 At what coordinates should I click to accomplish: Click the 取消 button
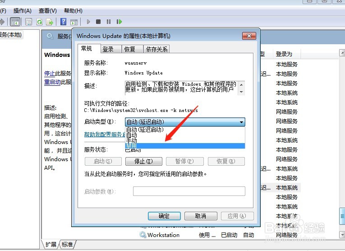coord(201,216)
